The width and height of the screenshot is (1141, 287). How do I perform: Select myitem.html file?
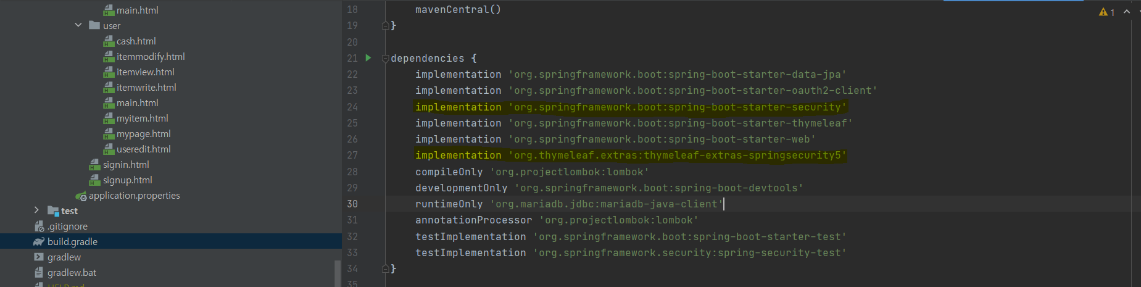tap(142, 118)
